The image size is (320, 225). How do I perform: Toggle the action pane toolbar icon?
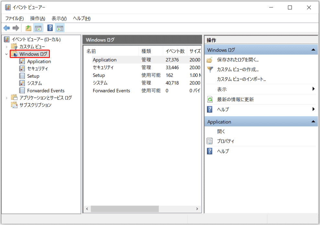60,28
